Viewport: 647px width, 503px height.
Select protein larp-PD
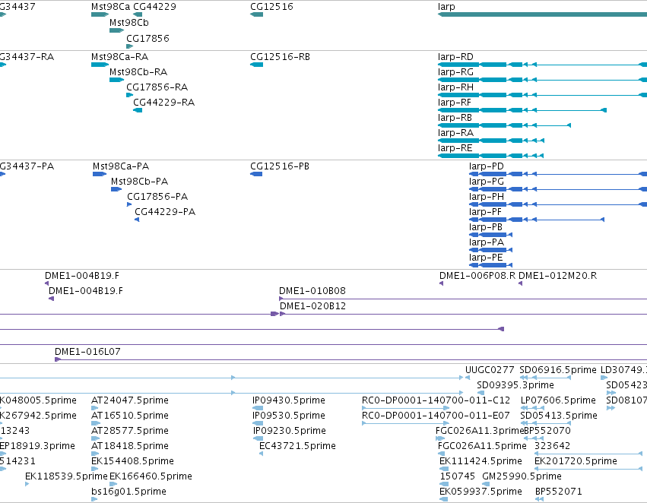(x=486, y=166)
